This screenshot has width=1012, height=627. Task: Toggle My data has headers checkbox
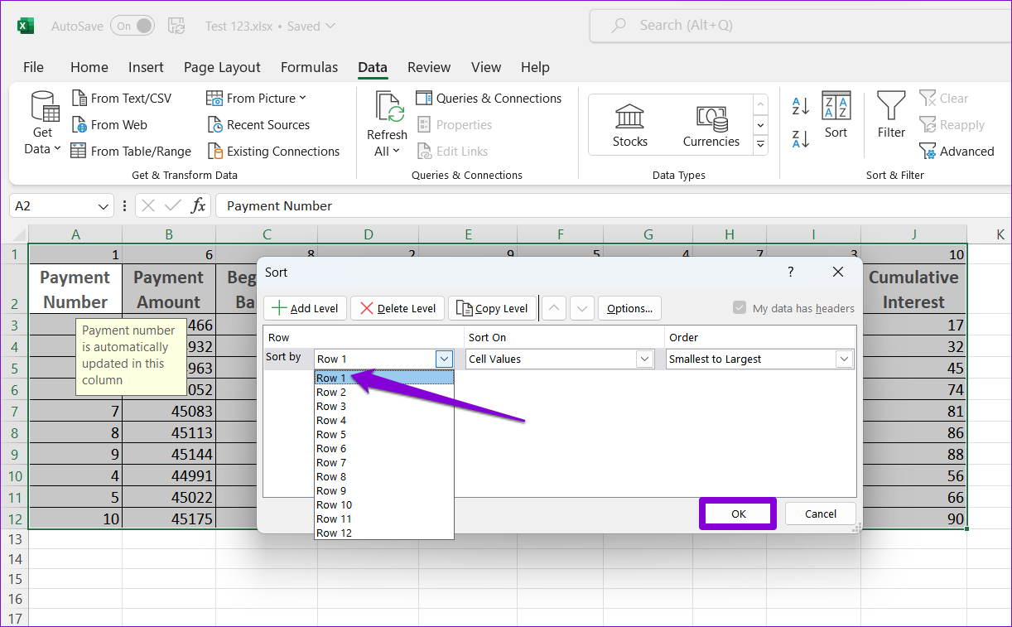click(x=740, y=308)
